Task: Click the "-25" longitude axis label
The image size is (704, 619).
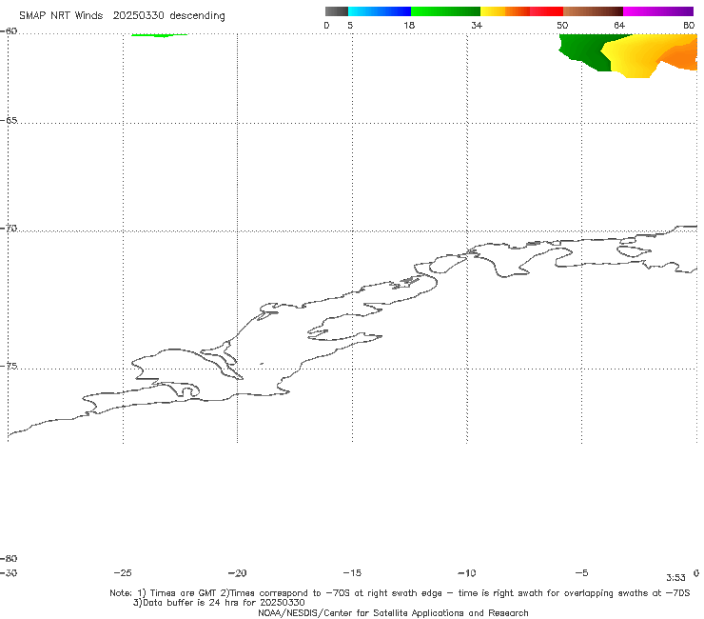Action: coord(123,573)
